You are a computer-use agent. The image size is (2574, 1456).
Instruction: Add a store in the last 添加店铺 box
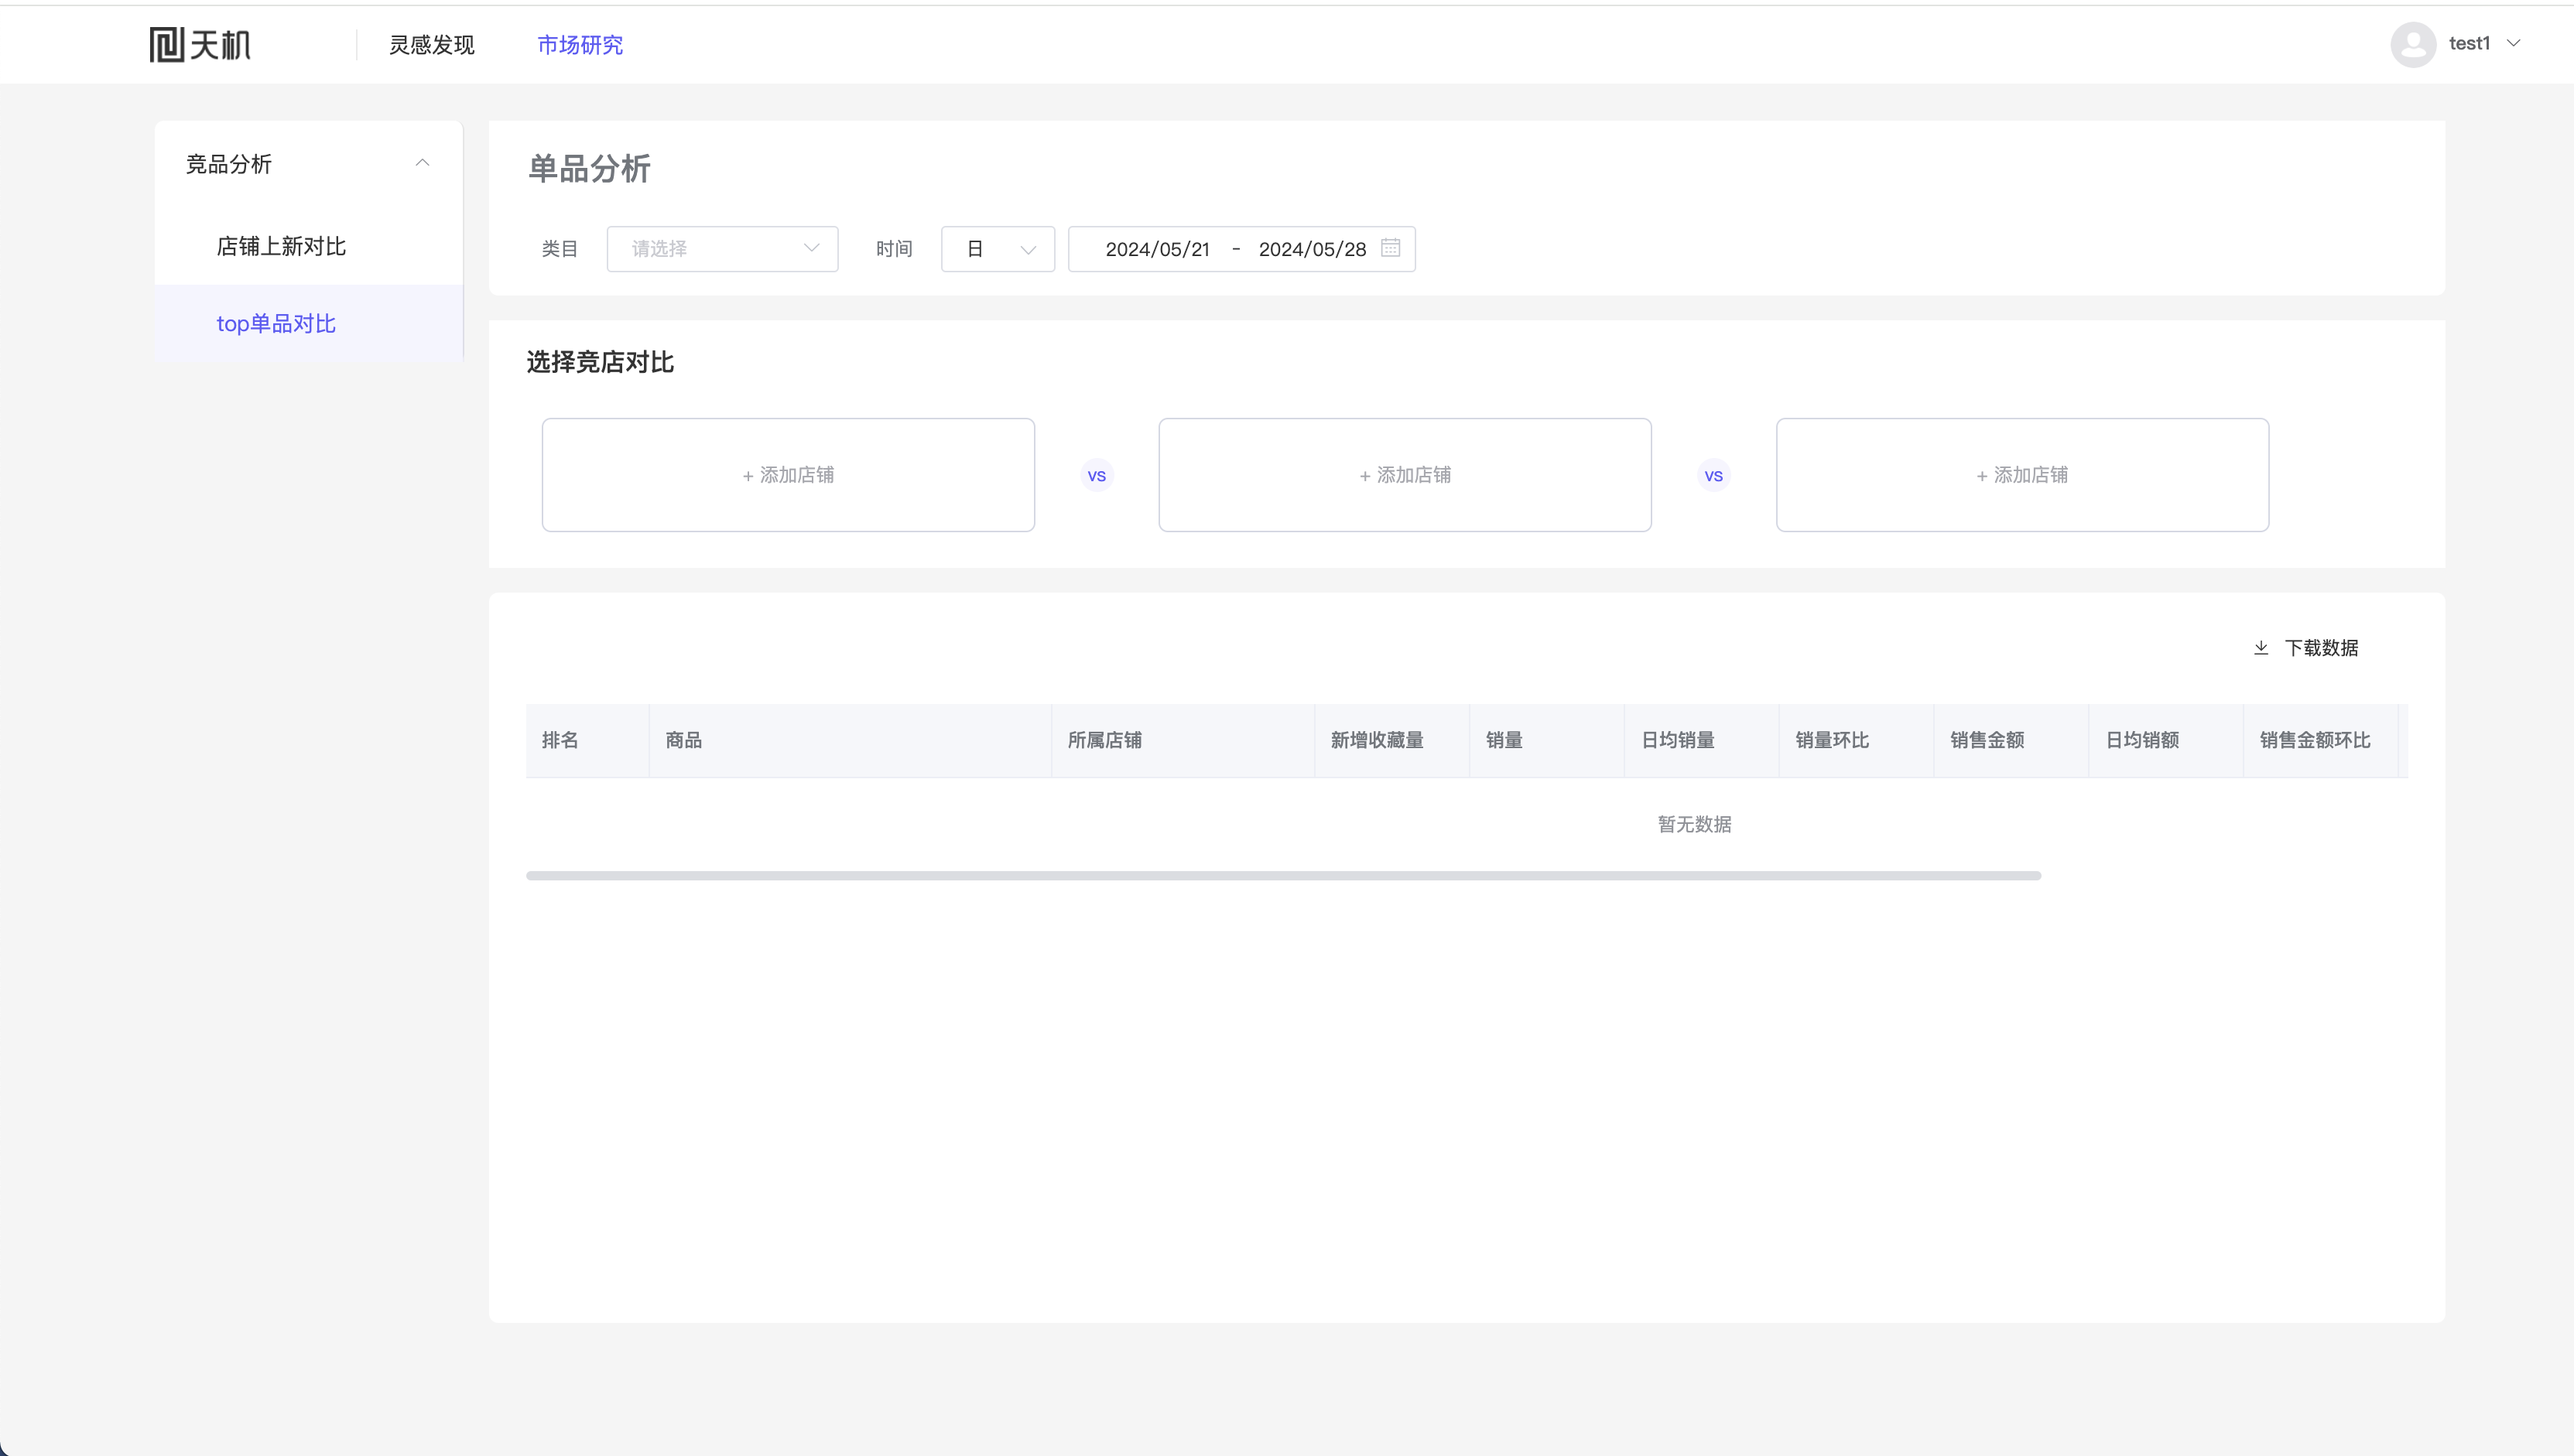[x=2022, y=475]
